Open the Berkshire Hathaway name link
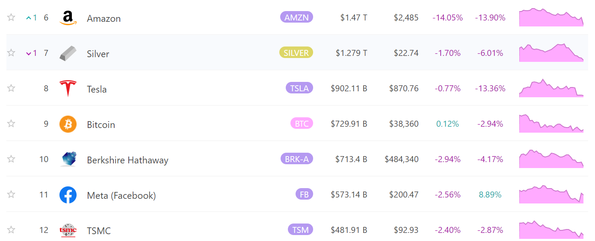The height and width of the screenshot is (241, 595). (127, 160)
